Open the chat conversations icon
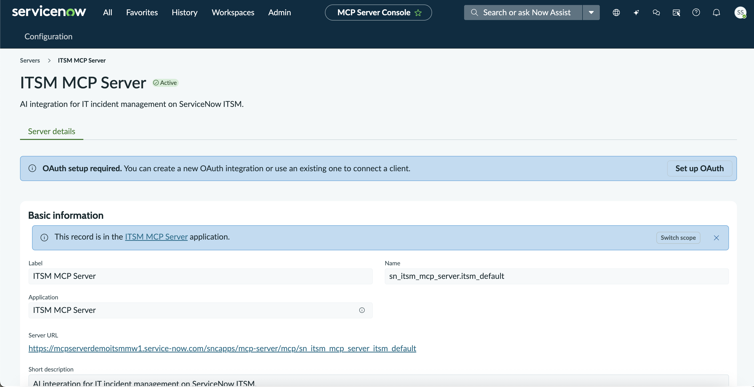754x387 pixels. pyautogui.click(x=656, y=13)
